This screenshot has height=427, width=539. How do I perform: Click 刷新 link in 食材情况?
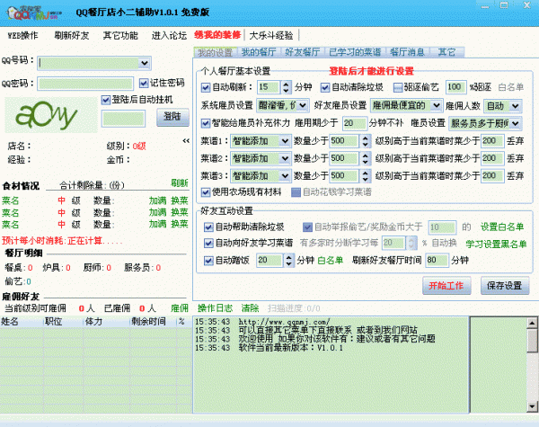pyautogui.click(x=180, y=183)
